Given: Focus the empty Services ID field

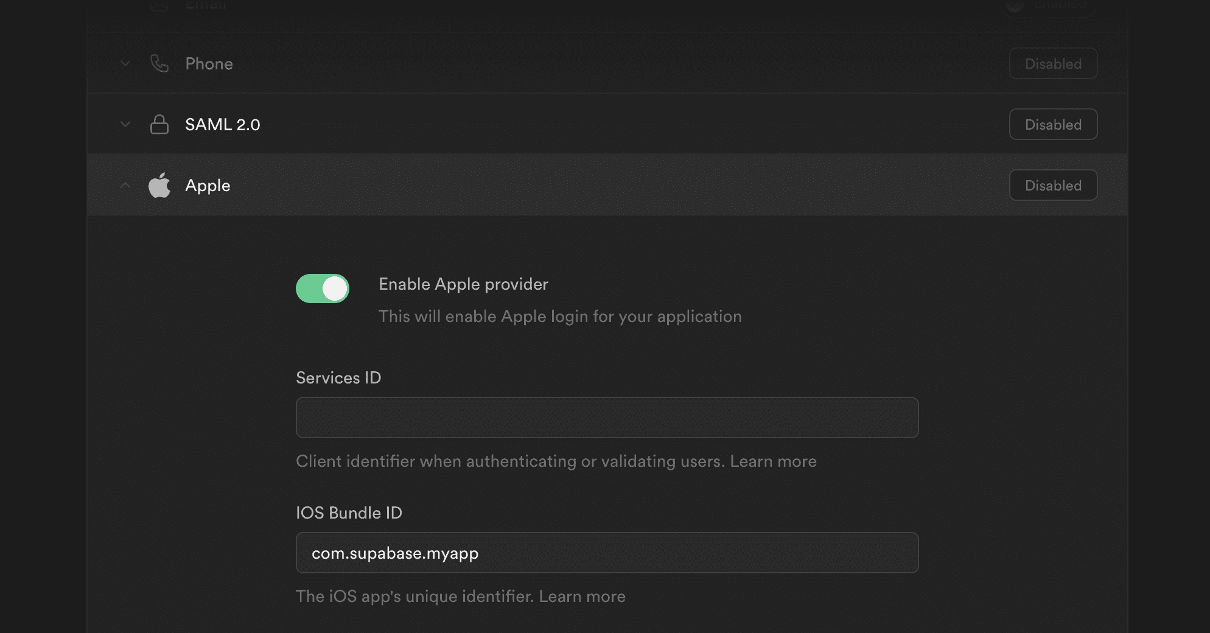Looking at the screenshot, I should 607,418.
